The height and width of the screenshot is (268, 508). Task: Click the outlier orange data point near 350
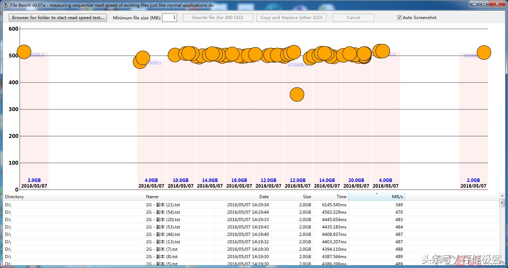(x=297, y=95)
